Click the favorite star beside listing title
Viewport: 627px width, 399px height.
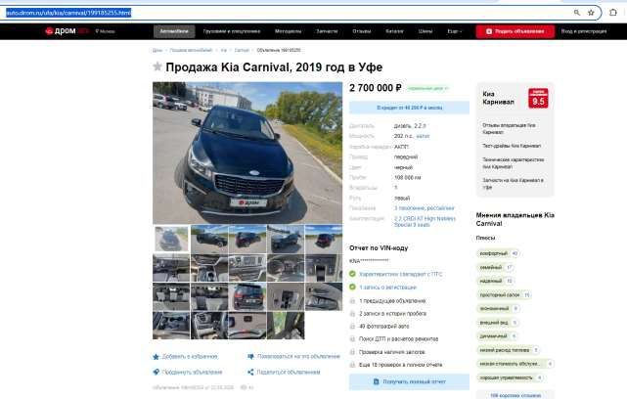tap(157, 66)
